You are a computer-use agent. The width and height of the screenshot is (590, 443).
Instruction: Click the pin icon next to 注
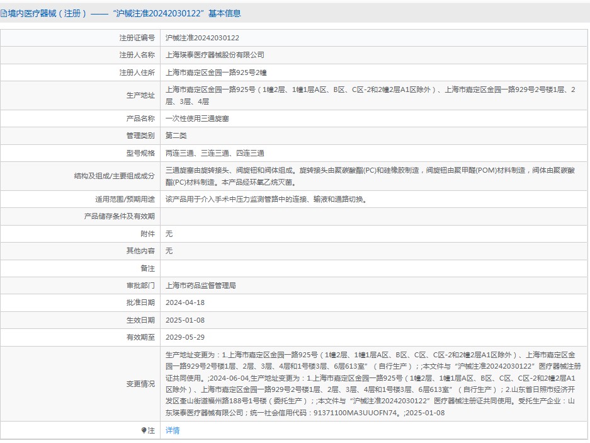pyautogui.click(x=144, y=430)
